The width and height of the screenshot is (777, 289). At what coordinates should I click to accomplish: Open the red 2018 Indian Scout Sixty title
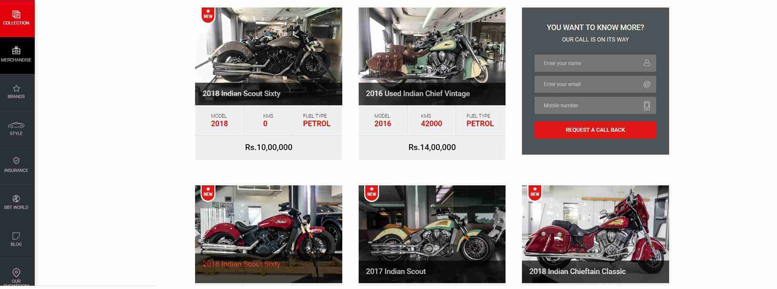pos(241,264)
